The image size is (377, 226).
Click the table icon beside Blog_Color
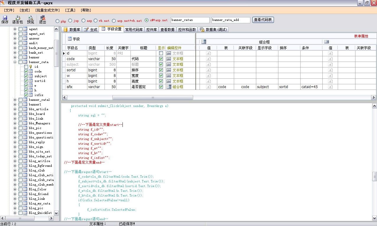(x=25, y=189)
